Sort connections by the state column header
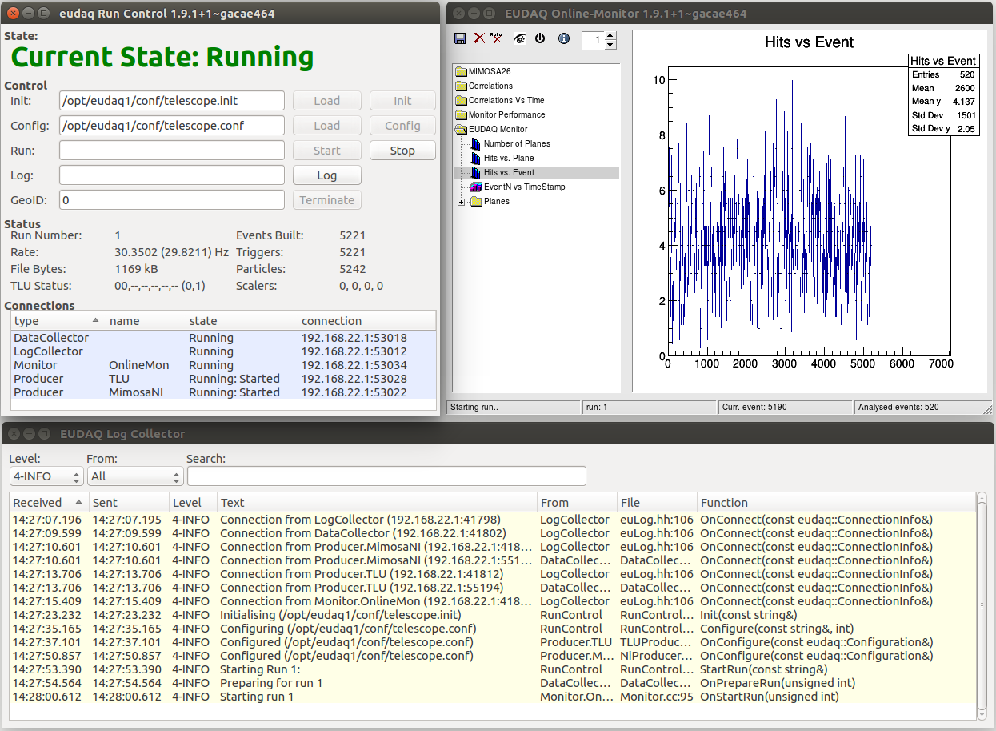This screenshot has width=996, height=731. click(242, 320)
